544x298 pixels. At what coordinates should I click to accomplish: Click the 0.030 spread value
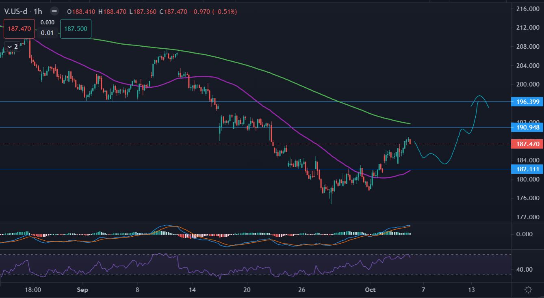[47, 23]
